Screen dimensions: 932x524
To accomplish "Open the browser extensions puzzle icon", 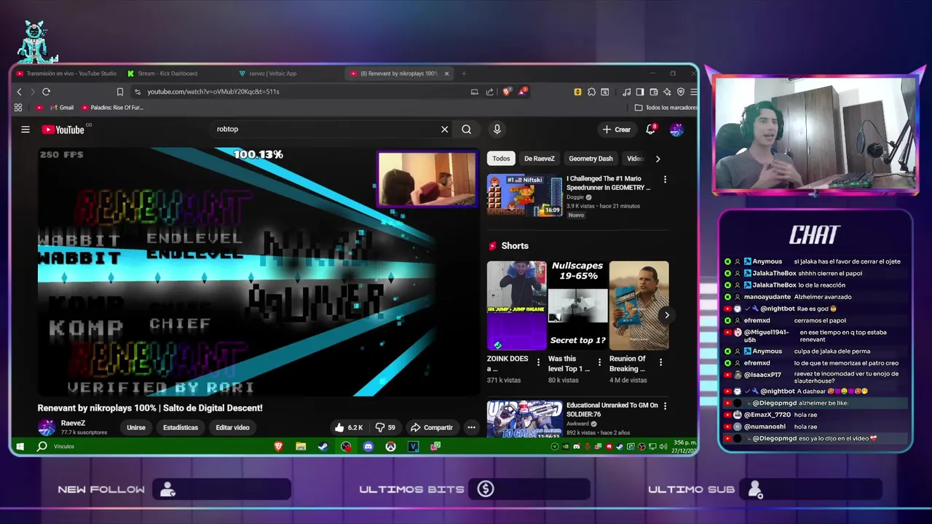I will tap(591, 92).
